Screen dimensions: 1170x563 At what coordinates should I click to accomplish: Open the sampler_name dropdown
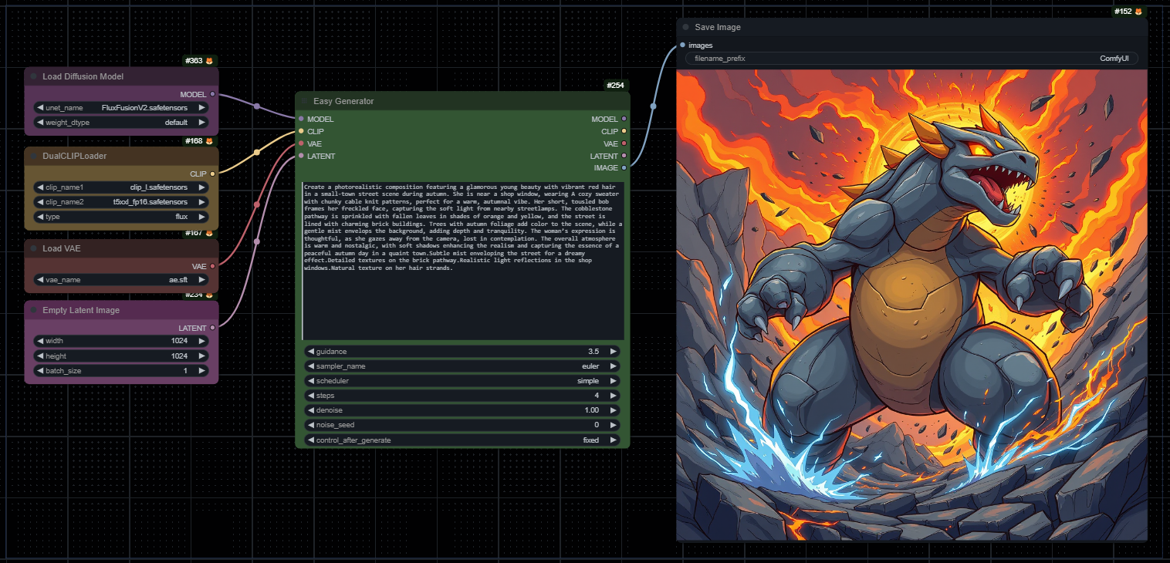[x=462, y=366]
